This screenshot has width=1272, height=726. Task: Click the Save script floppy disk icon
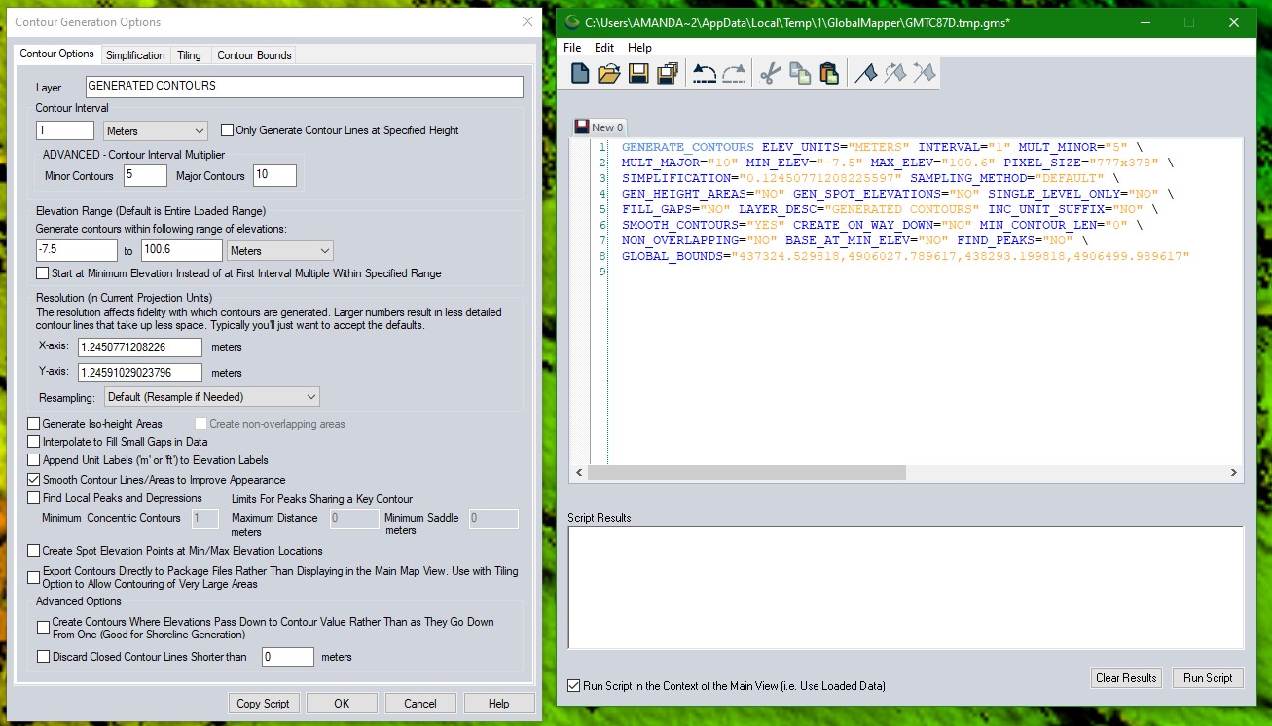(x=638, y=73)
